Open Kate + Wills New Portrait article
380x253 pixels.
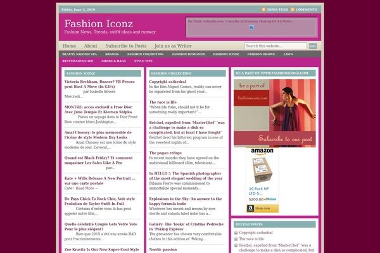click(100, 181)
